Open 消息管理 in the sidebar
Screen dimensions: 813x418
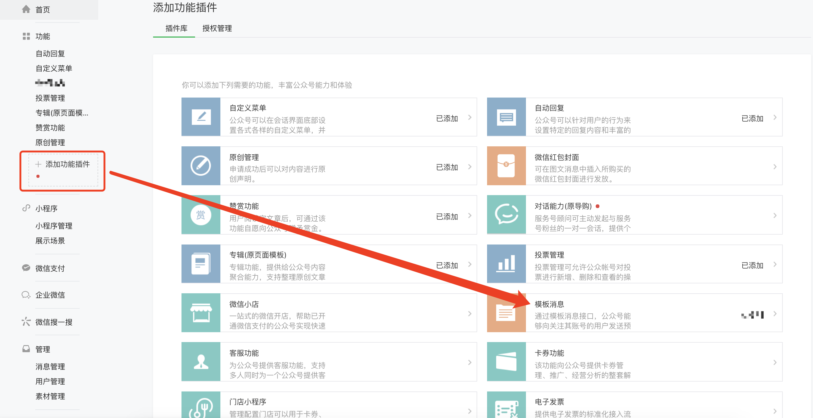pyautogui.click(x=50, y=366)
